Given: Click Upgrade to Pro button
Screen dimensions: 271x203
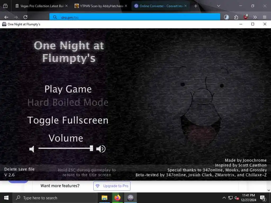Looking at the screenshot, I should click(x=112, y=186).
